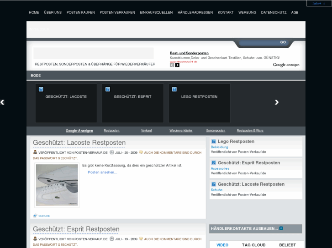Slide carousel to previous with left chevron

2,102
